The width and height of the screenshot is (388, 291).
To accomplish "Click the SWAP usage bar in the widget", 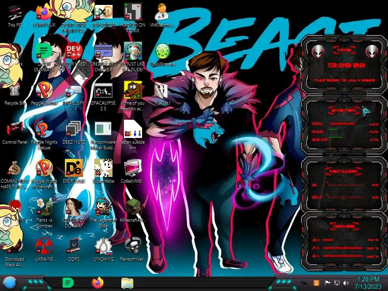I will point(335,137).
